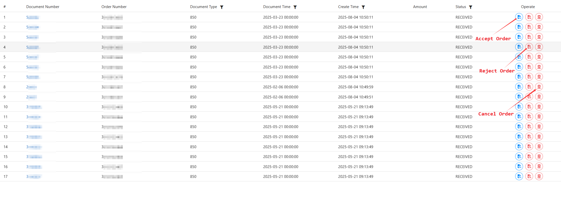Click the Order Number column header
This screenshot has width=561, height=198.
click(x=114, y=7)
